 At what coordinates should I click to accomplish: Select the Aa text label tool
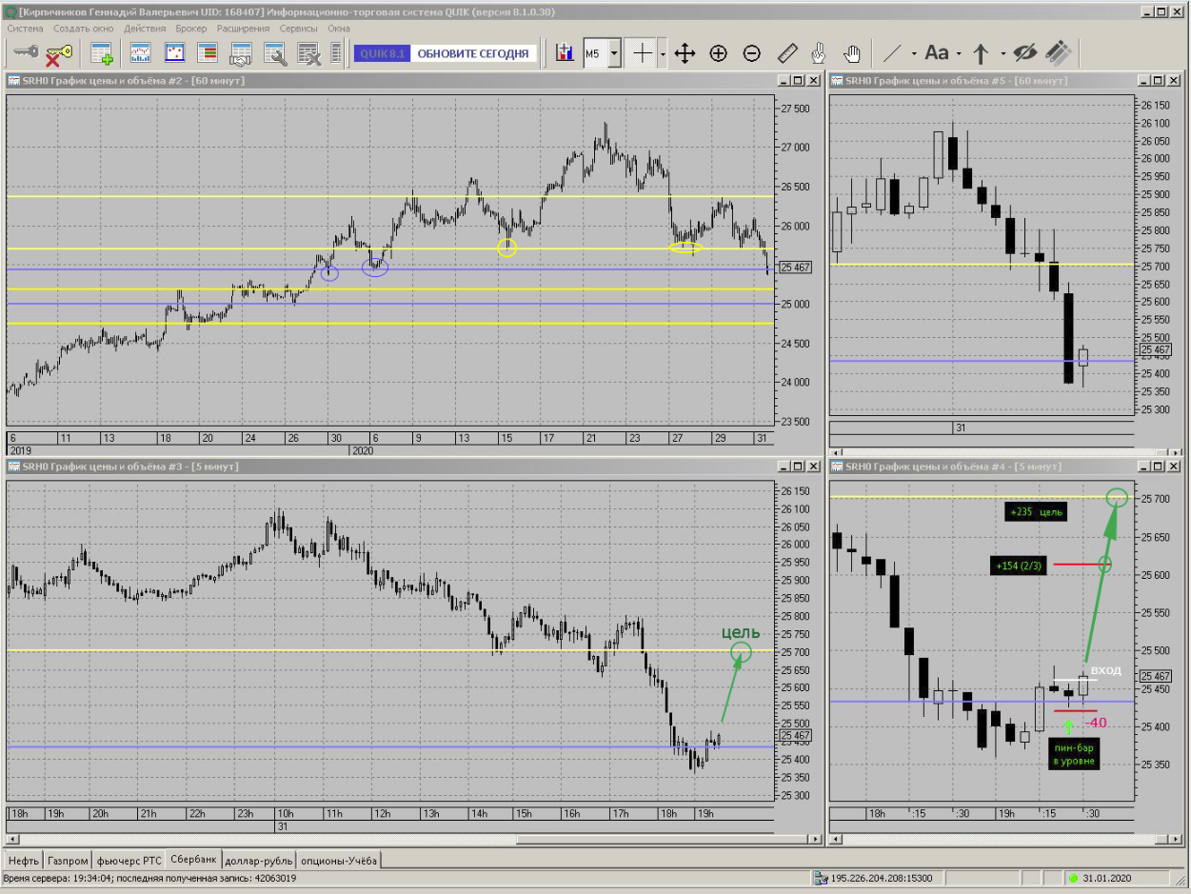pos(937,53)
